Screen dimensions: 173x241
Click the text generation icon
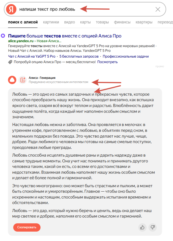(x=23, y=80)
